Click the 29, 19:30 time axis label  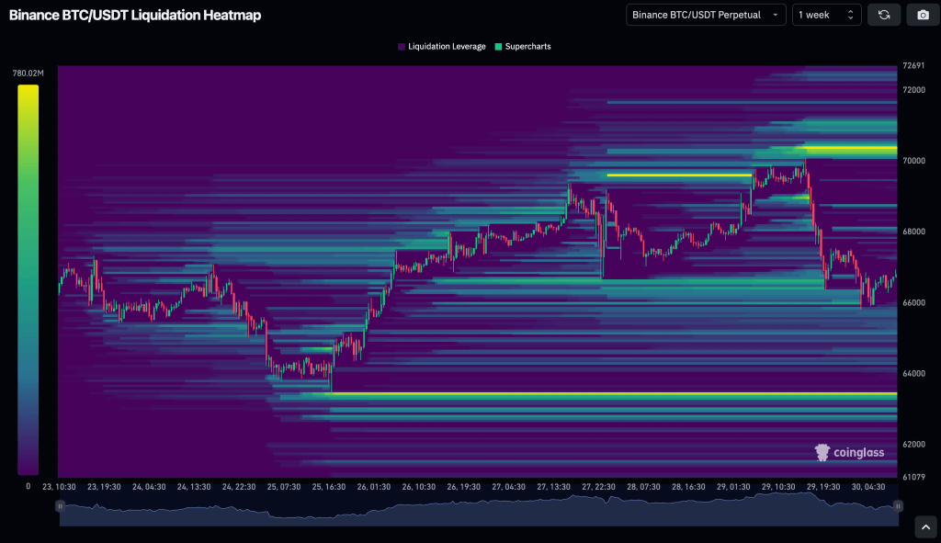[823, 487]
